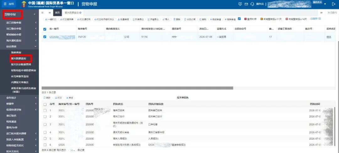Check receipt row 5 海关入库成功
Image resolution: width=339 pixels, height=153 pixels.
[45, 139]
